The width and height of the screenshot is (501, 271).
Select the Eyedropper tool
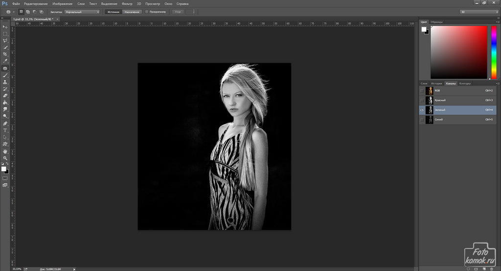pyautogui.click(x=5, y=61)
